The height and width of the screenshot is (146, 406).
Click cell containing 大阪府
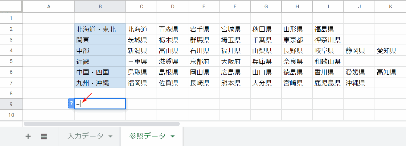[235, 61]
